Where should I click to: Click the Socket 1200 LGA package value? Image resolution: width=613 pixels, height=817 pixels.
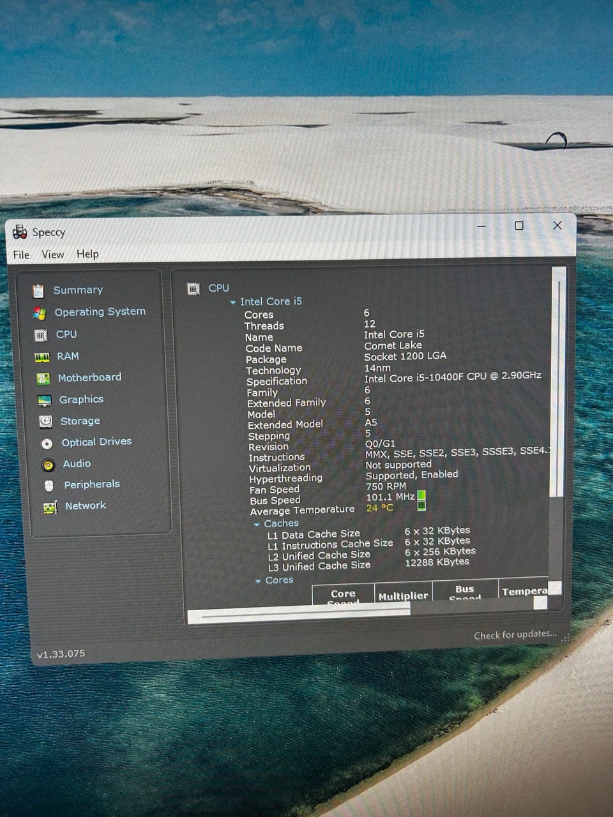coord(405,356)
